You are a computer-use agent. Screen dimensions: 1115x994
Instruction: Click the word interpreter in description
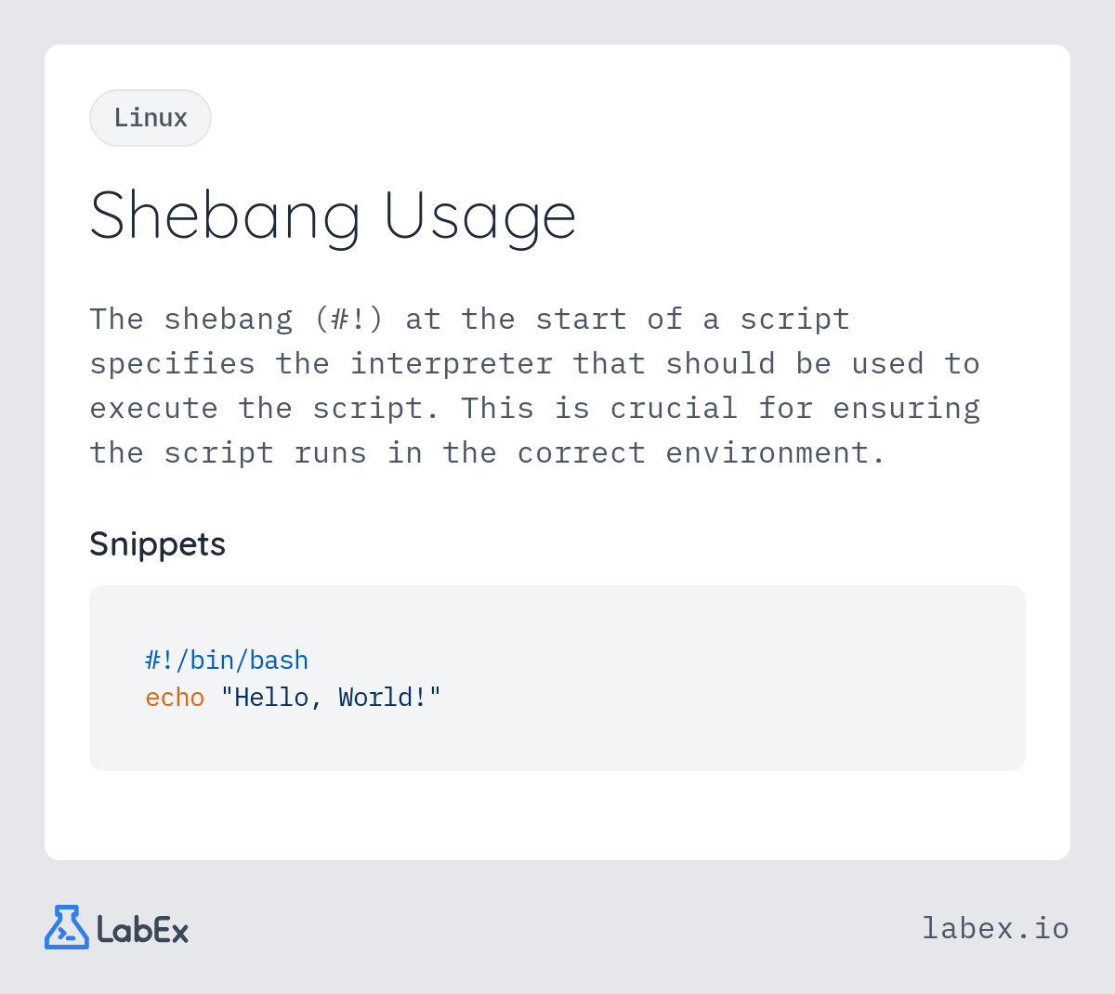[452, 364]
